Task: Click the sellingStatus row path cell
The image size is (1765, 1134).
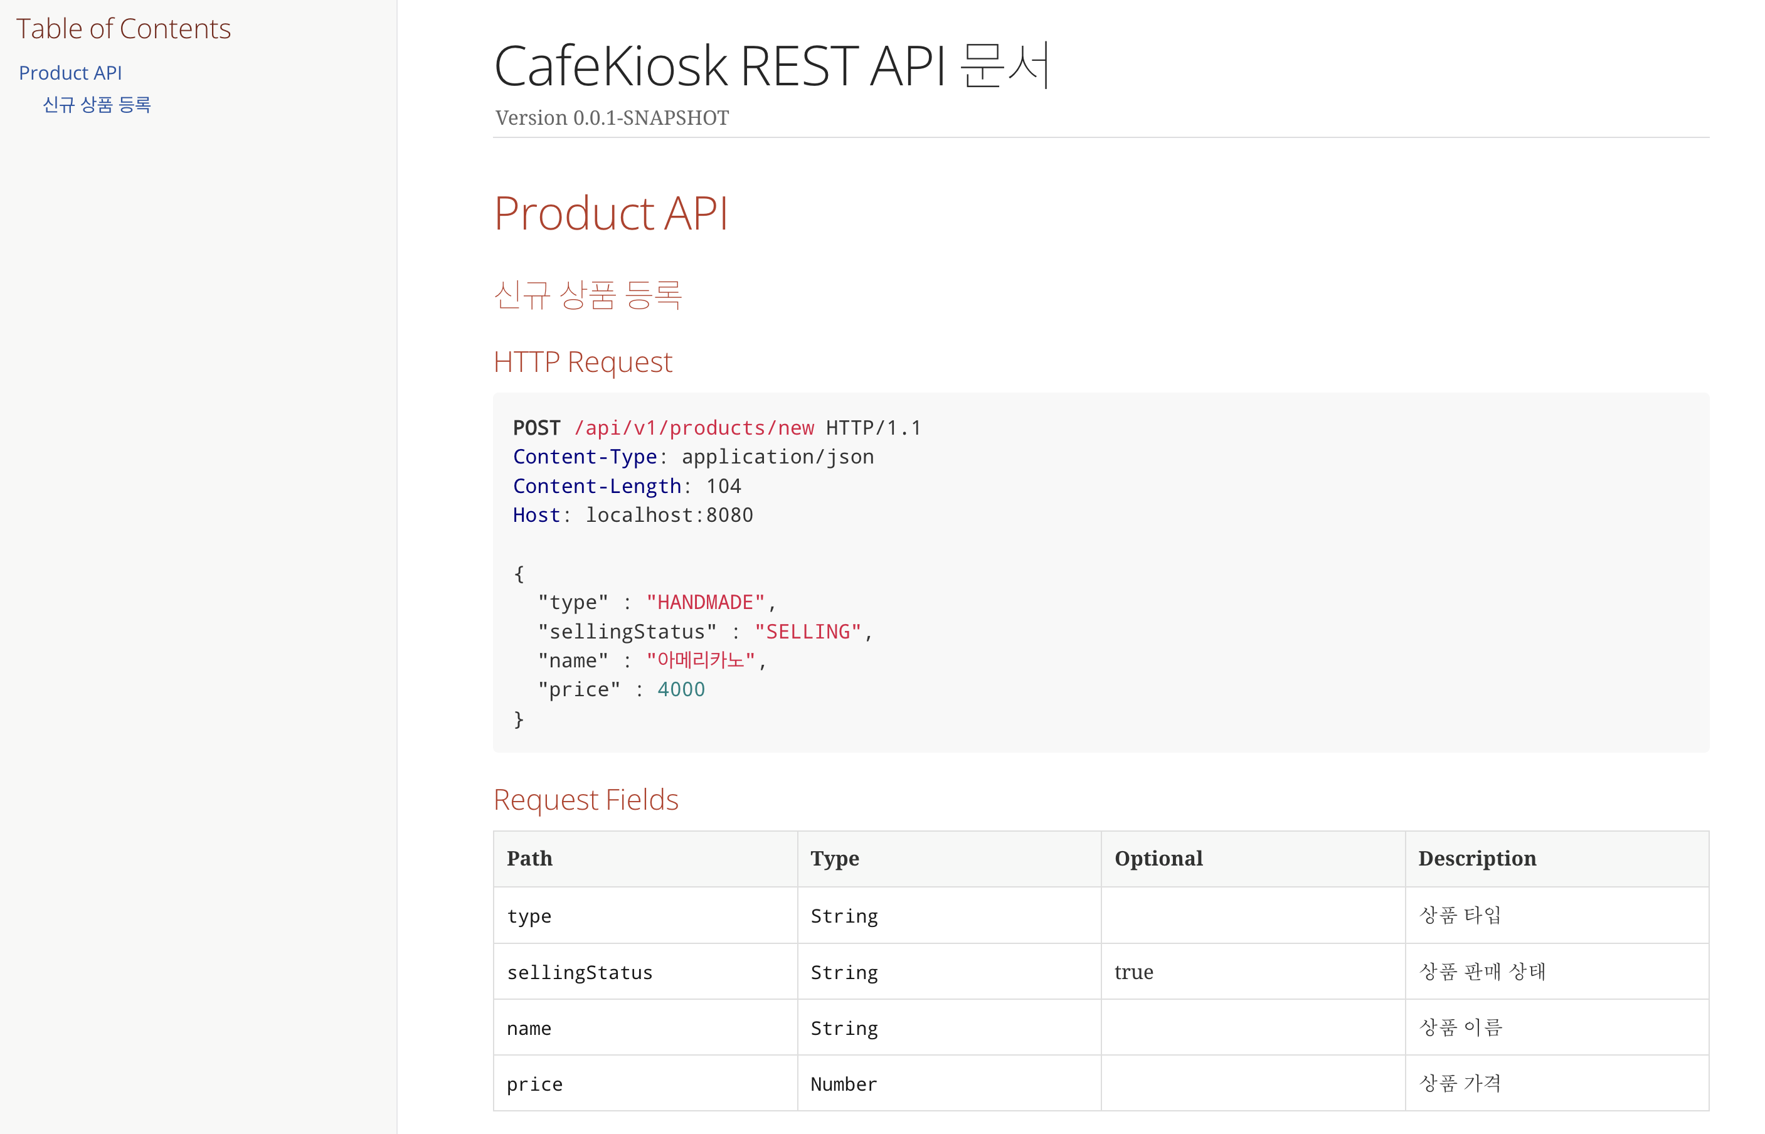Action: click(580, 973)
